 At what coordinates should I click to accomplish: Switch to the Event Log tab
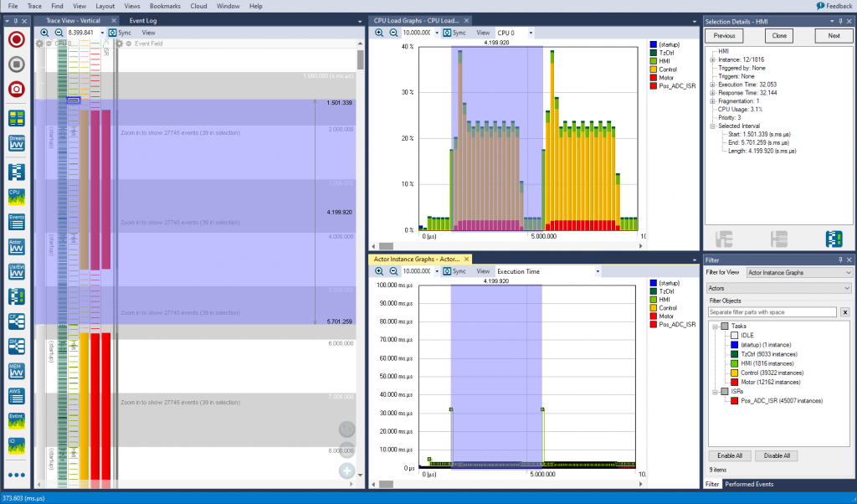142,21
